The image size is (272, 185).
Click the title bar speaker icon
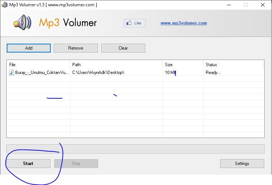point(4,5)
